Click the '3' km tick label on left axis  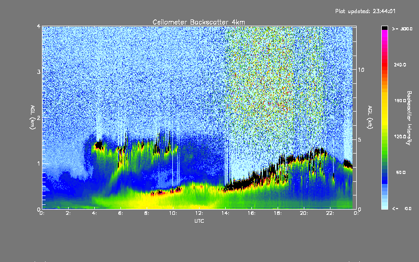(x=39, y=72)
